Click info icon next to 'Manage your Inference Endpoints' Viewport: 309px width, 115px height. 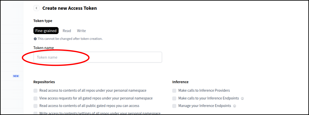tap(235, 106)
